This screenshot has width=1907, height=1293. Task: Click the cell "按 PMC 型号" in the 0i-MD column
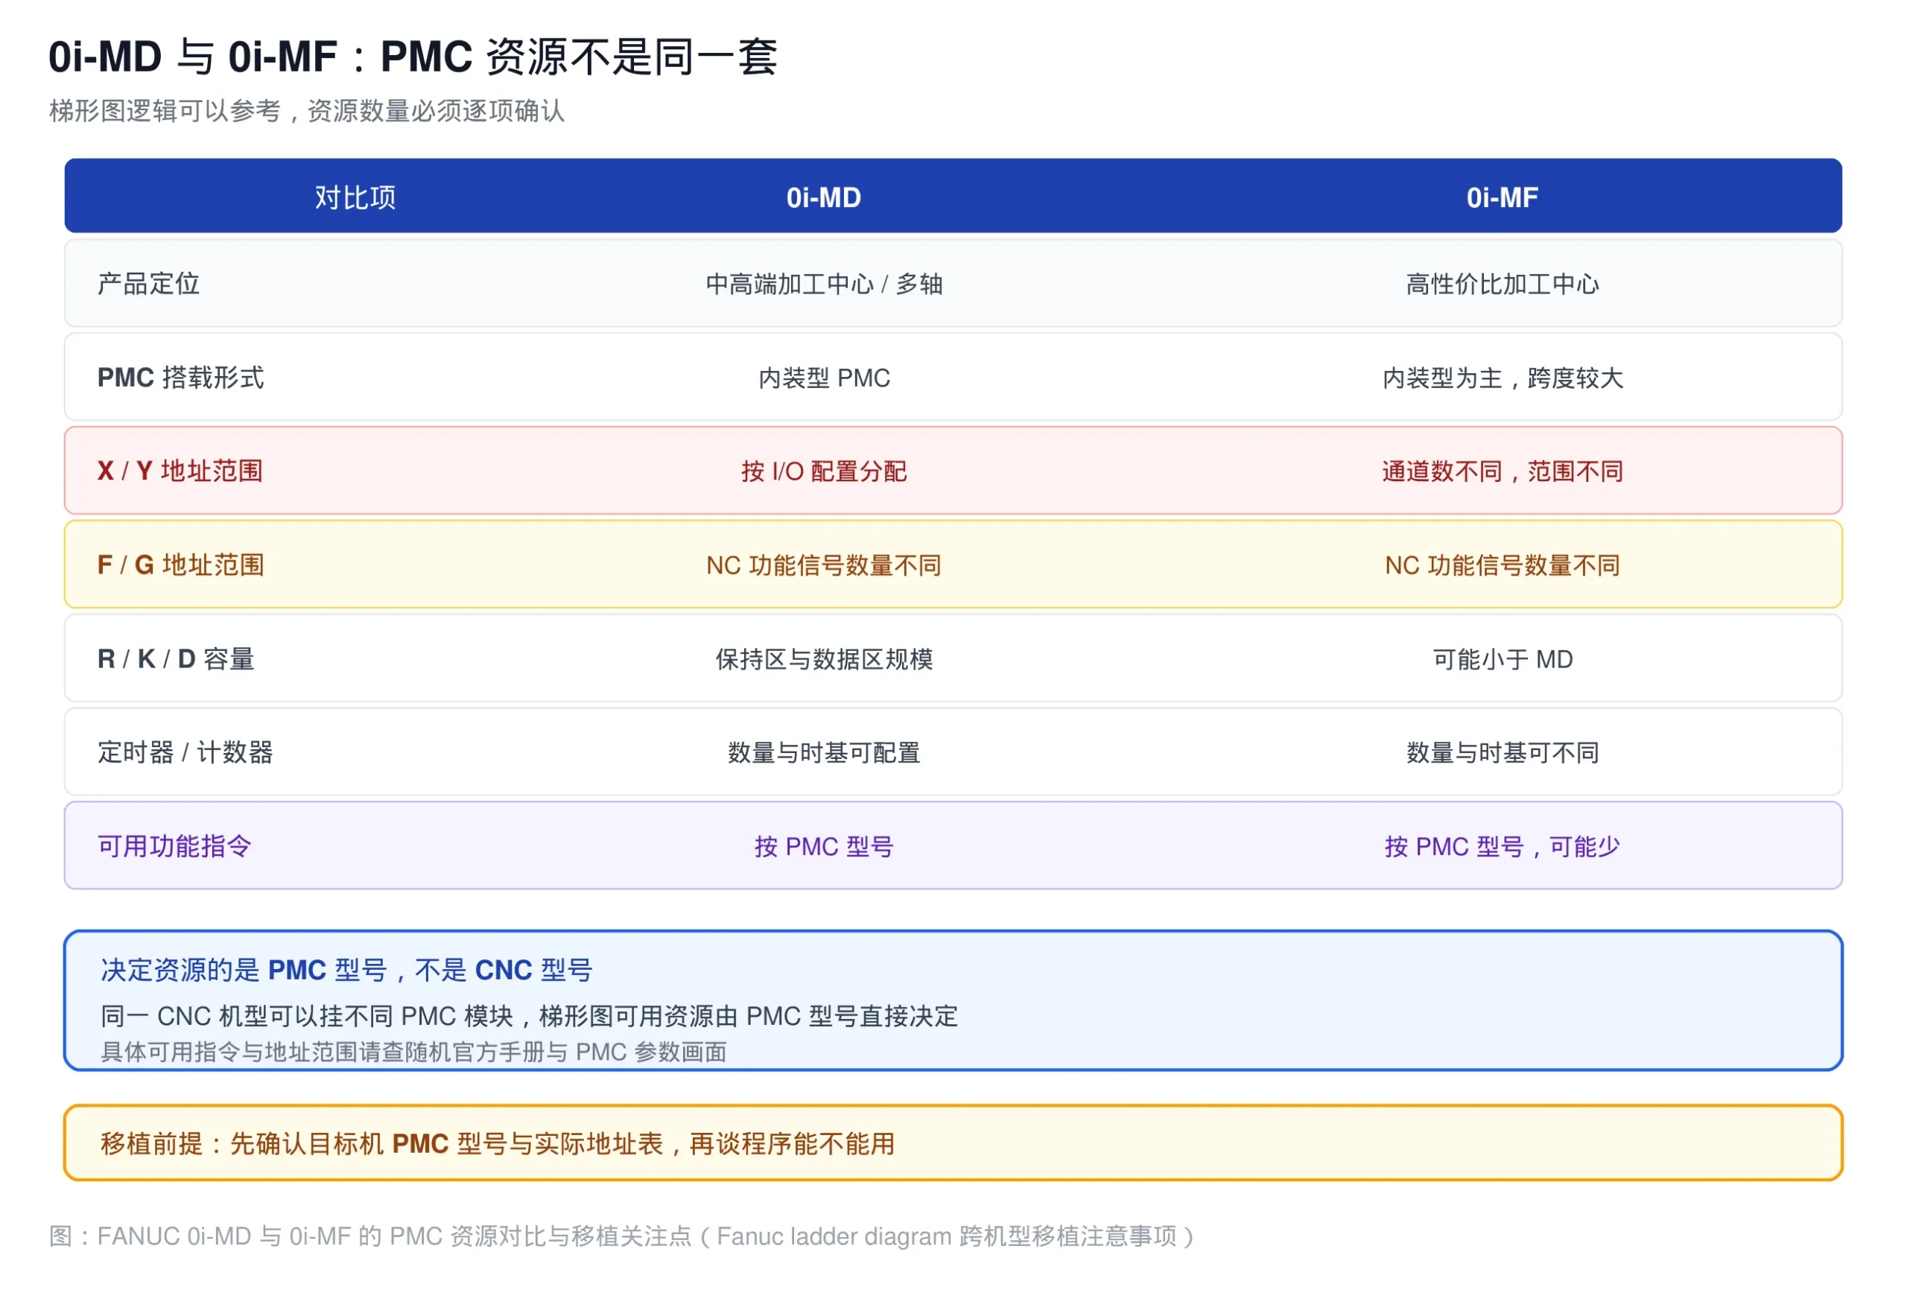point(824,847)
